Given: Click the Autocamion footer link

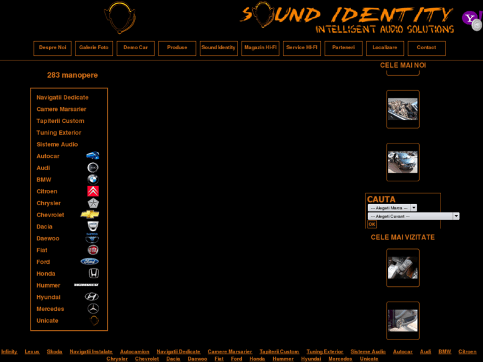Looking at the screenshot, I should [135, 351].
